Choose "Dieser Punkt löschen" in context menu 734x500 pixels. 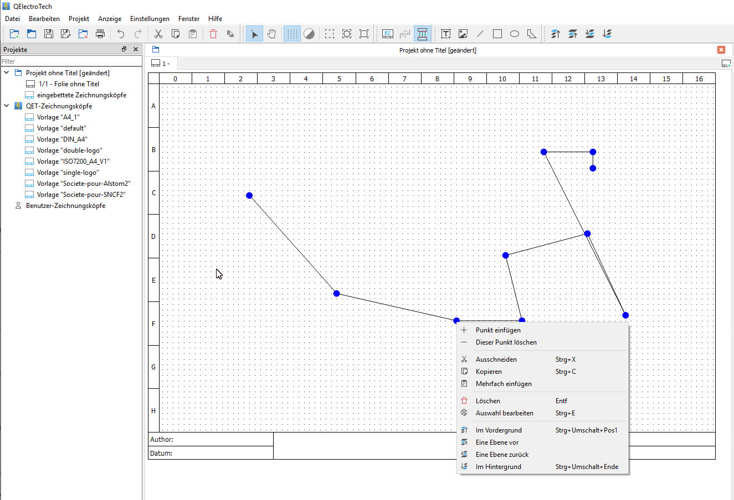coord(506,342)
